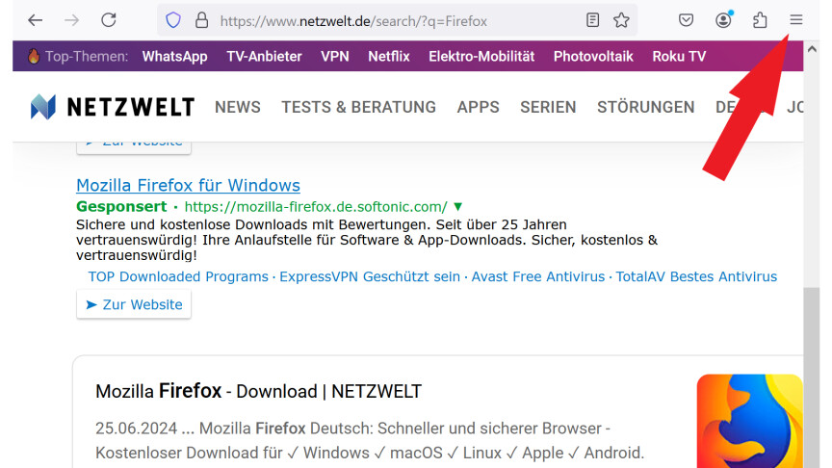Click the scrollbar up arrow
This screenshot has height=468, width=832.
pos(812,49)
